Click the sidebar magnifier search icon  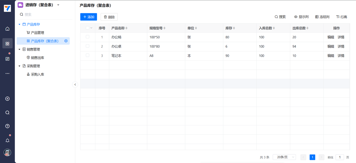pyautogui.click(x=8, y=113)
